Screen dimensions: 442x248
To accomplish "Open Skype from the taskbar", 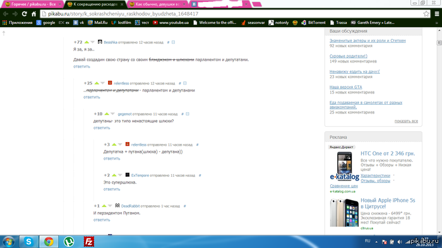I will [29, 242].
